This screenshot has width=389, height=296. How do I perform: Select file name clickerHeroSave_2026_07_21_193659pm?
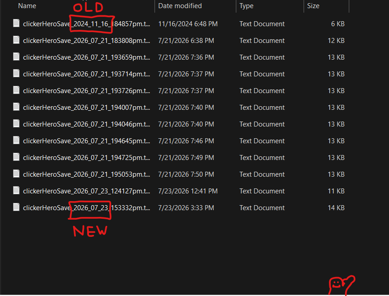point(86,57)
